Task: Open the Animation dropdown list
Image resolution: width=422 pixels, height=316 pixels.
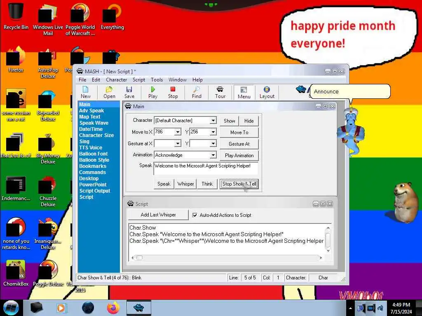Action: pos(213,155)
